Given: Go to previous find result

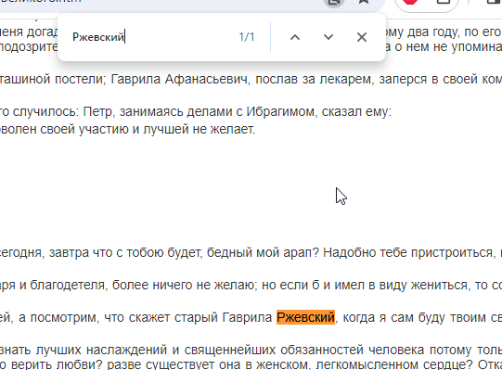Looking at the screenshot, I should [295, 37].
